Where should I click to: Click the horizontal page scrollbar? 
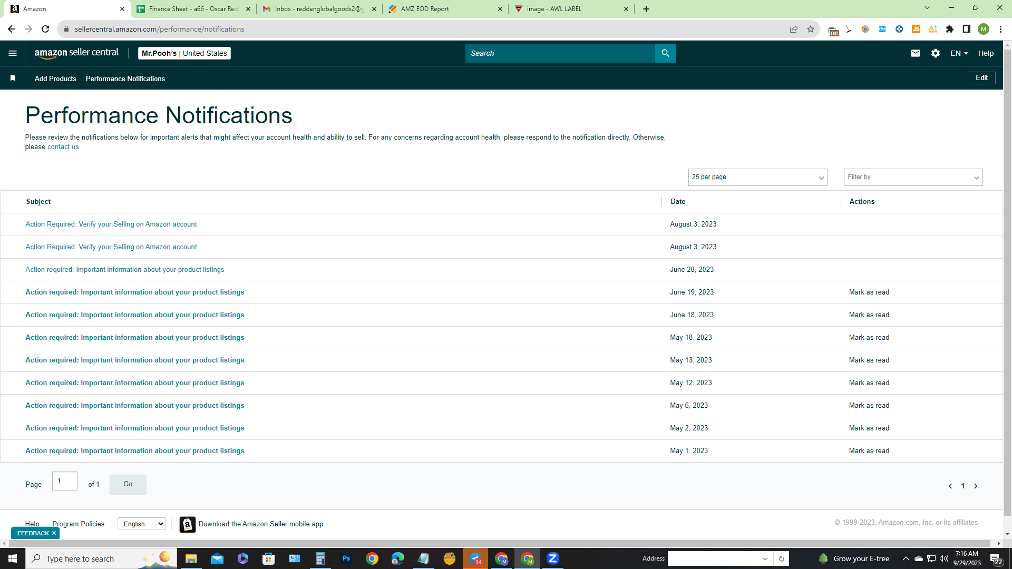point(499,543)
